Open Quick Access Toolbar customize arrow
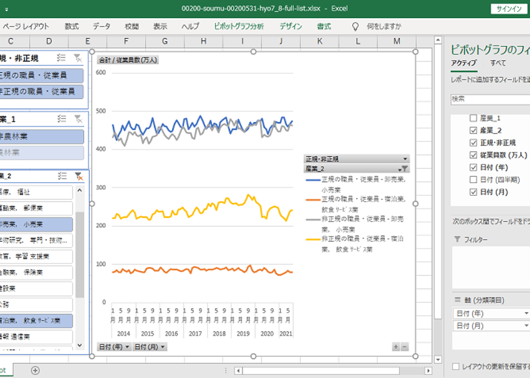530x378 pixels. (x=6, y=9)
